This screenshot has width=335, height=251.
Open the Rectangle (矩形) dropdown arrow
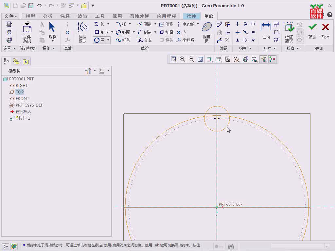112,32
